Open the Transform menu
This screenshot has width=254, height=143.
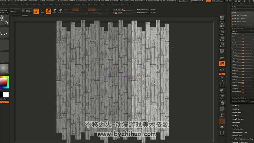click(x=115, y=4)
